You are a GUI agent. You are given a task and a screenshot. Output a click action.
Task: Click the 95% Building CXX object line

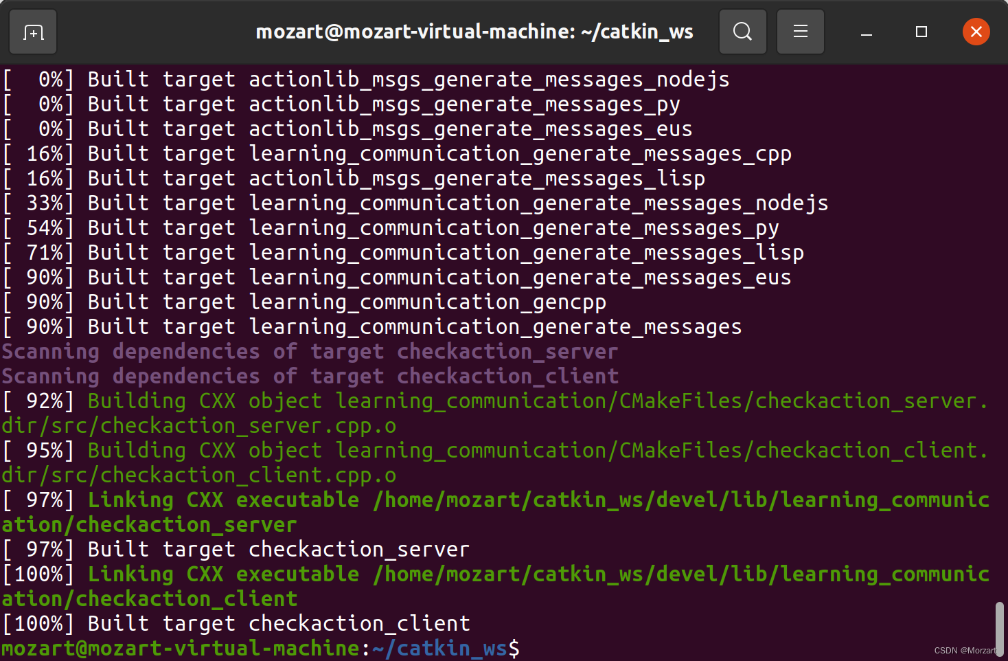coord(496,451)
